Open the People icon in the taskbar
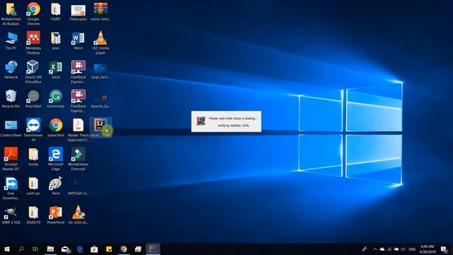The height and width of the screenshot is (255, 453). coord(365,249)
